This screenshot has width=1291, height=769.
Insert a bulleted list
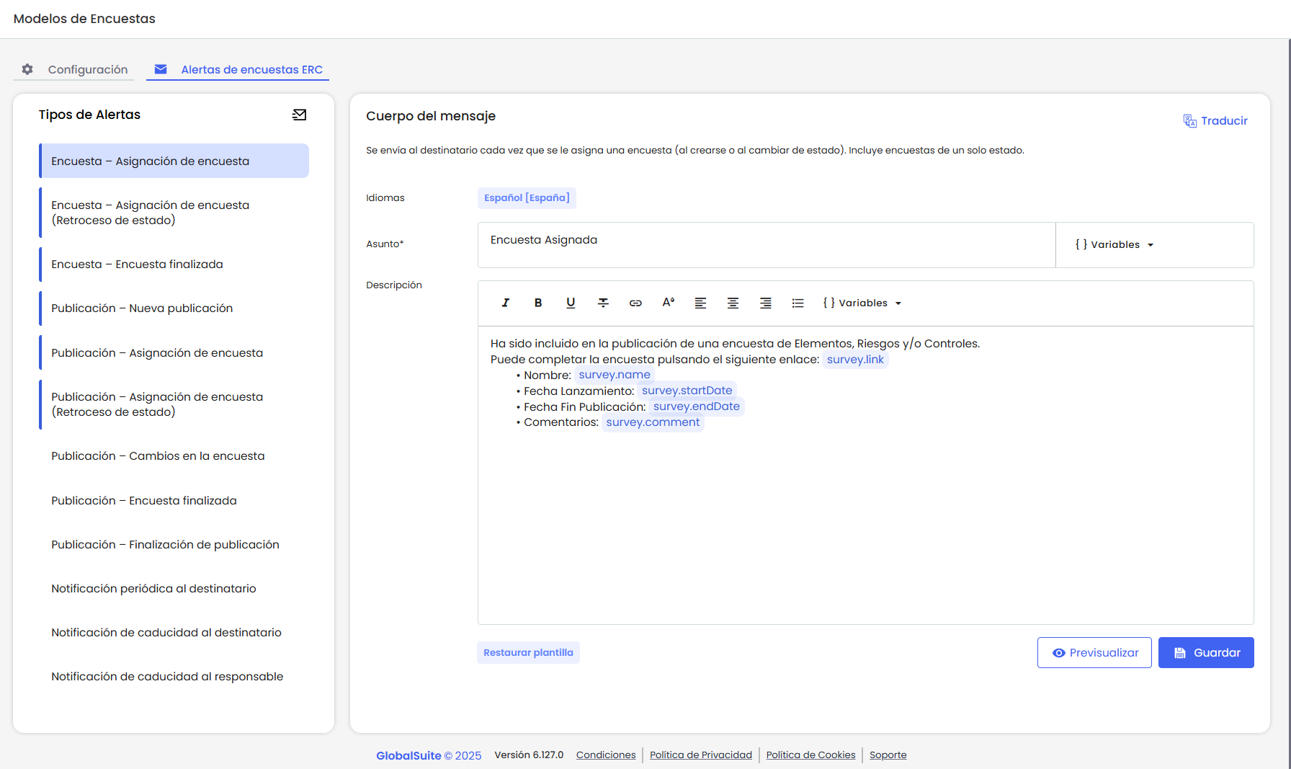(x=798, y=303)
